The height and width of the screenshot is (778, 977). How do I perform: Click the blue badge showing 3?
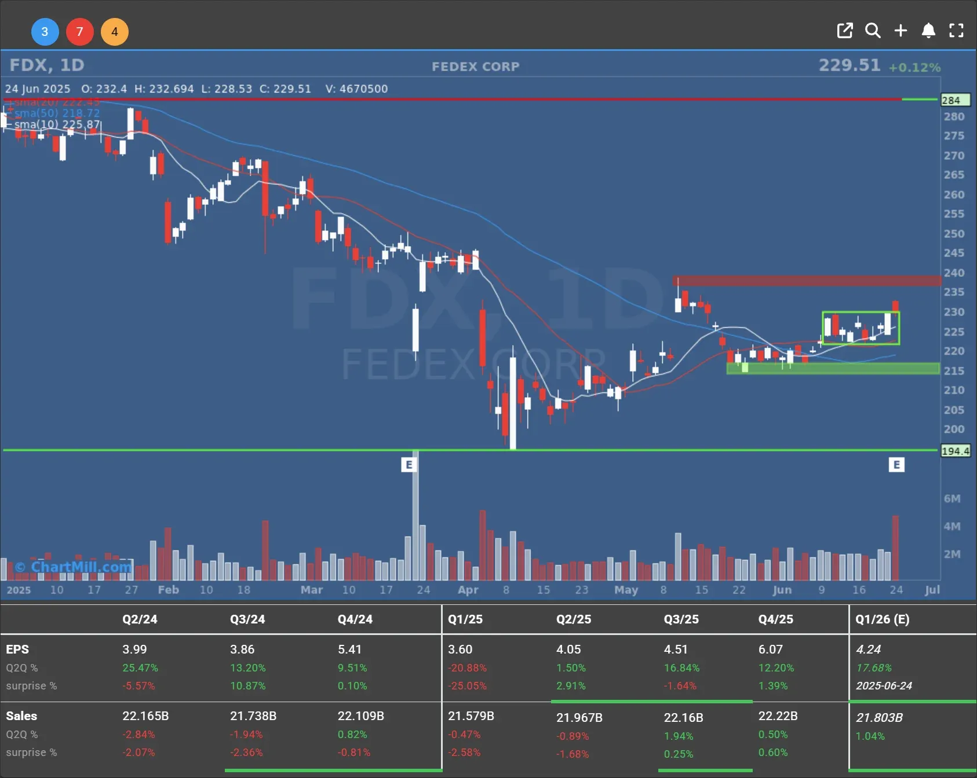tap(45, 32)
